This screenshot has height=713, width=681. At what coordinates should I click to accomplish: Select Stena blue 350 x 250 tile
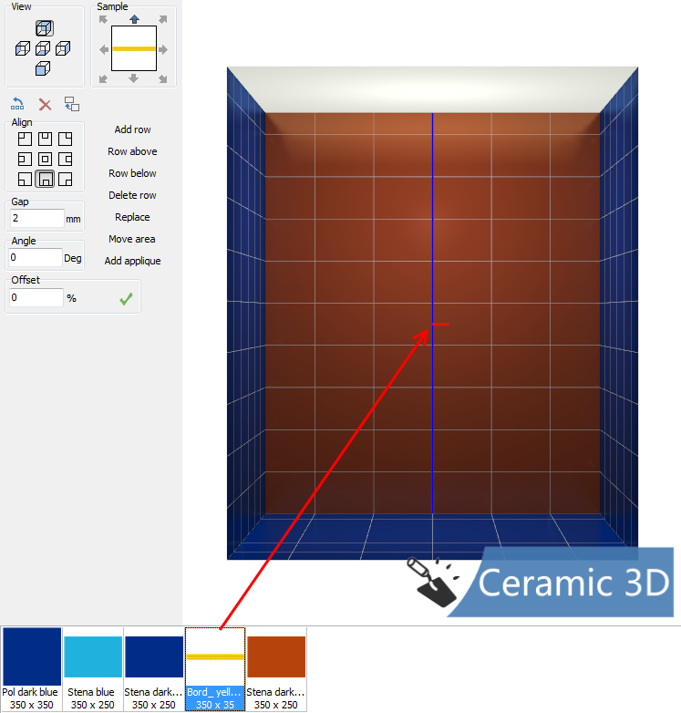click(93, 669)
